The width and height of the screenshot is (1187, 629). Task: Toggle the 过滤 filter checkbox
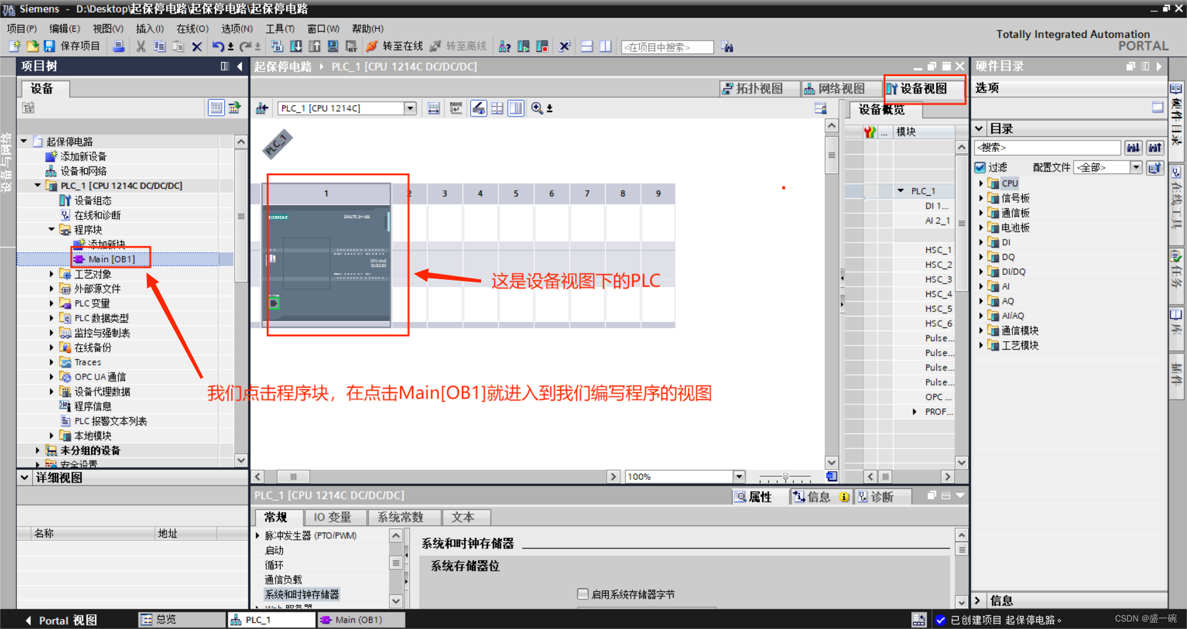click(980, 167)
